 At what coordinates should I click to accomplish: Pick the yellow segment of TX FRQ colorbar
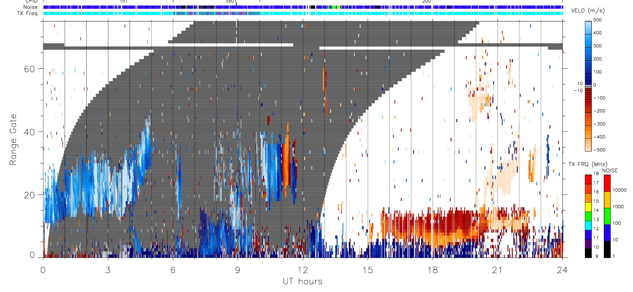point(588,207)
